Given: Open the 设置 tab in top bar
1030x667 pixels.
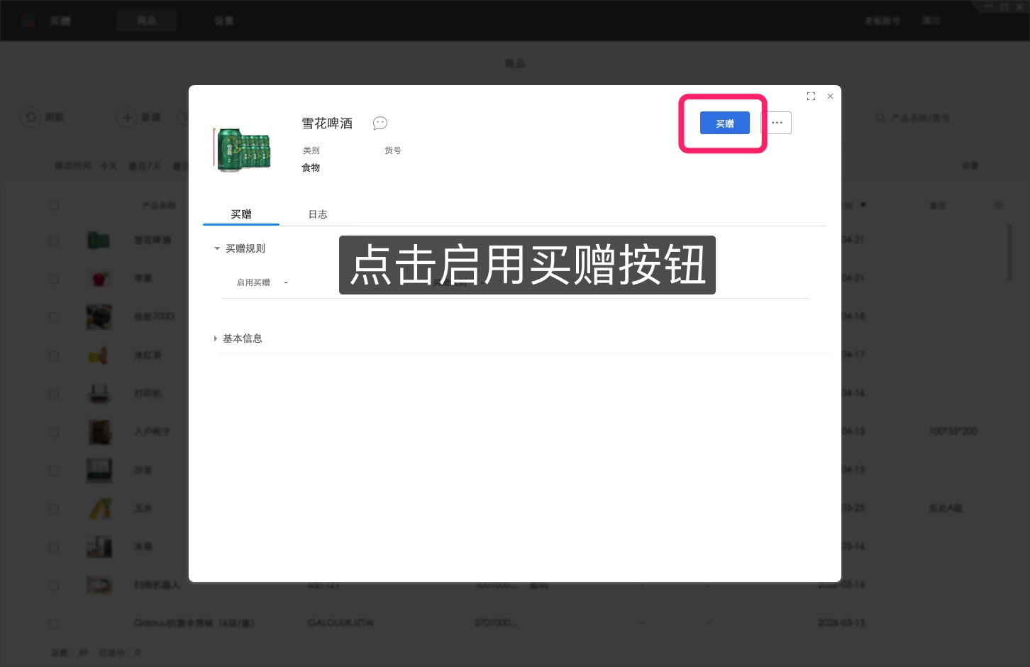Looking at the screenshot, I should 224,21.
